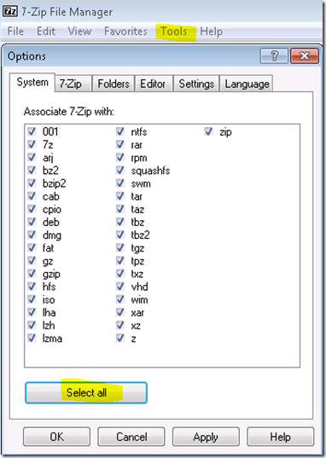
Task: Switch to the 7-Zip tab
Action: pos(73,84)
